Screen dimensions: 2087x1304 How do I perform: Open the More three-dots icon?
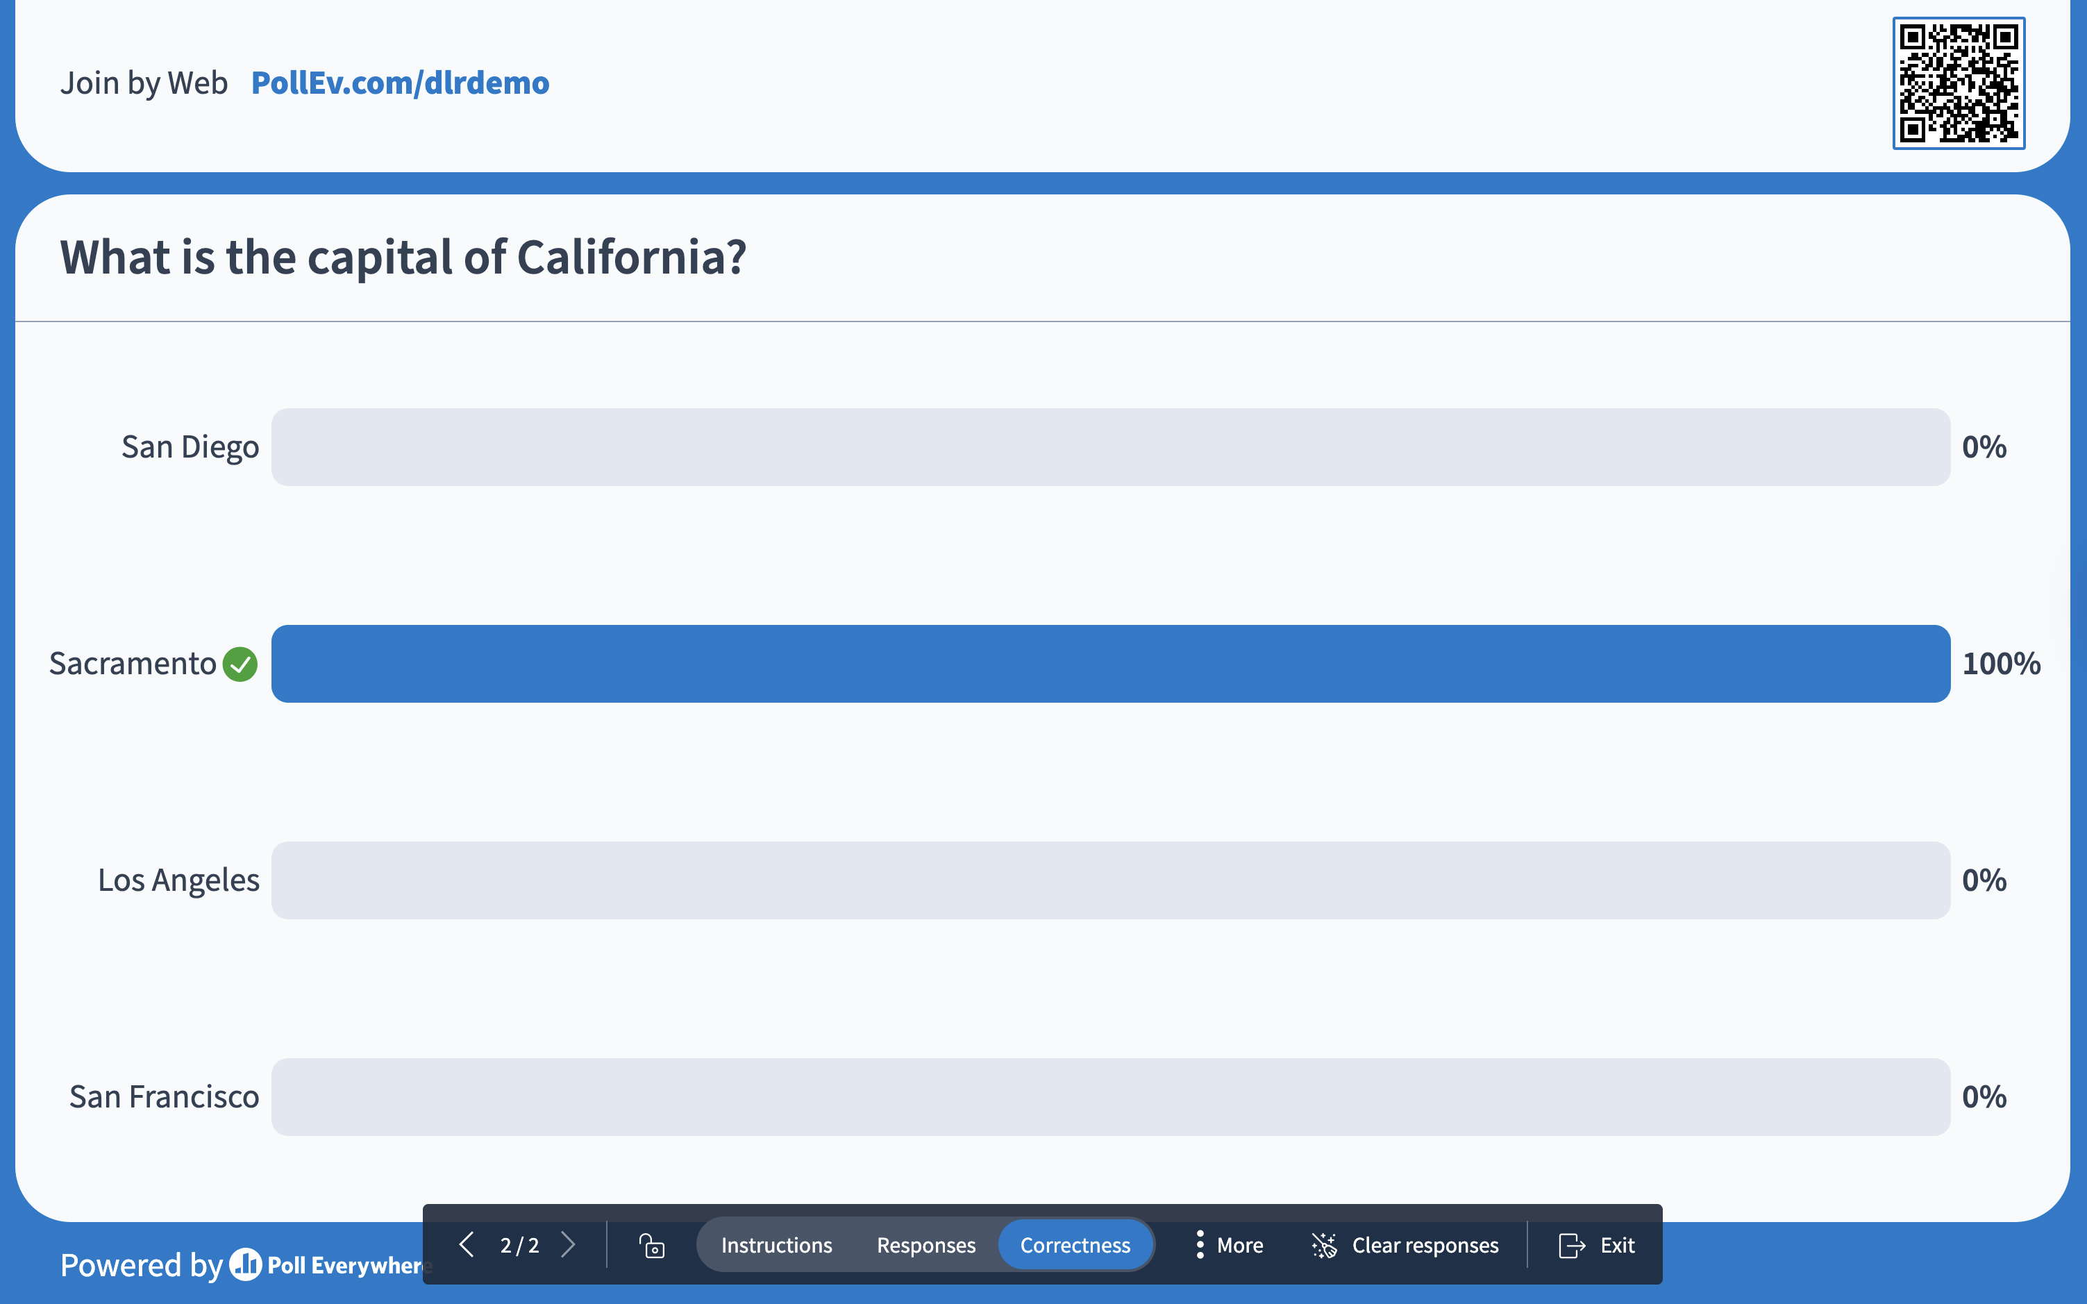coord(1200,1244)
